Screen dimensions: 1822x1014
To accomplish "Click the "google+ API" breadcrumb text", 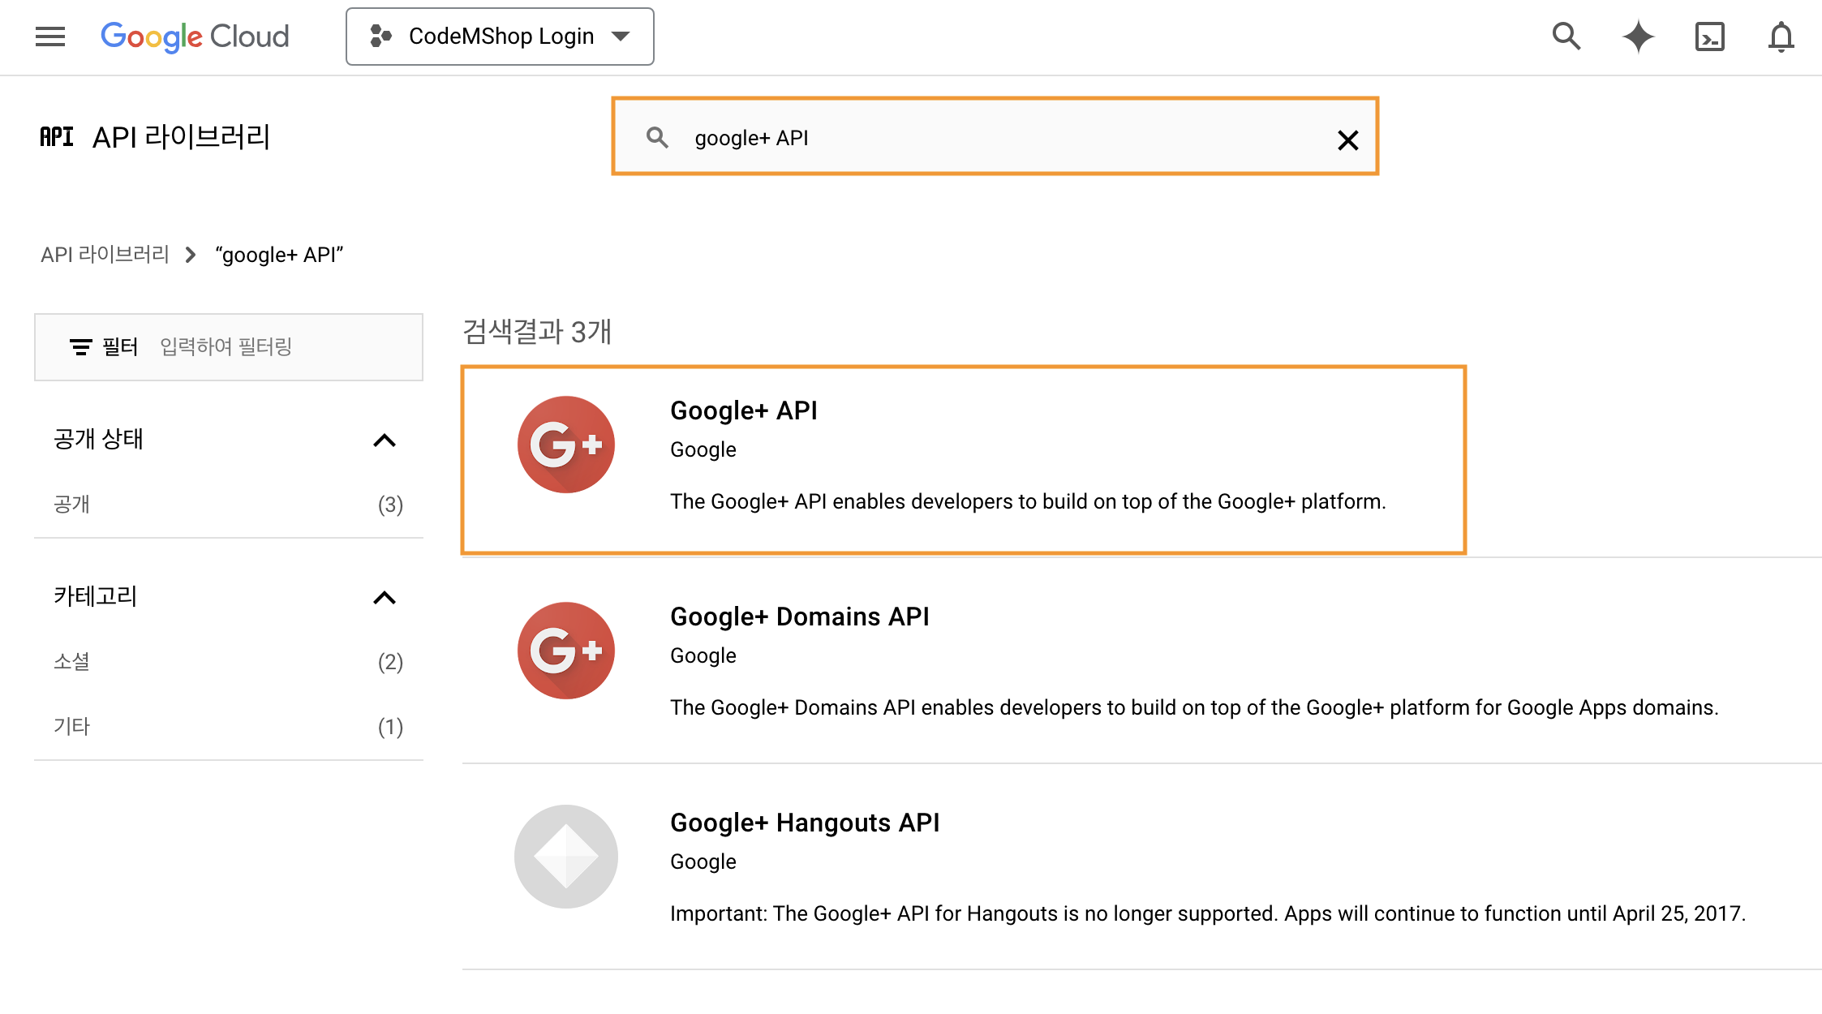I will click(279, 255).
